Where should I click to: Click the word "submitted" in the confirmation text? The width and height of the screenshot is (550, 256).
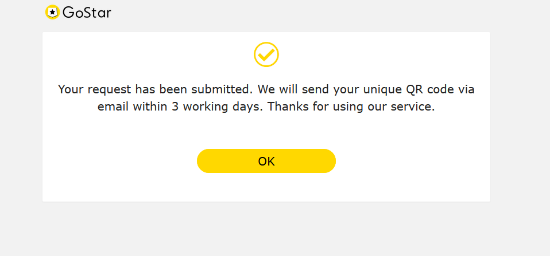tap(220, 89)
